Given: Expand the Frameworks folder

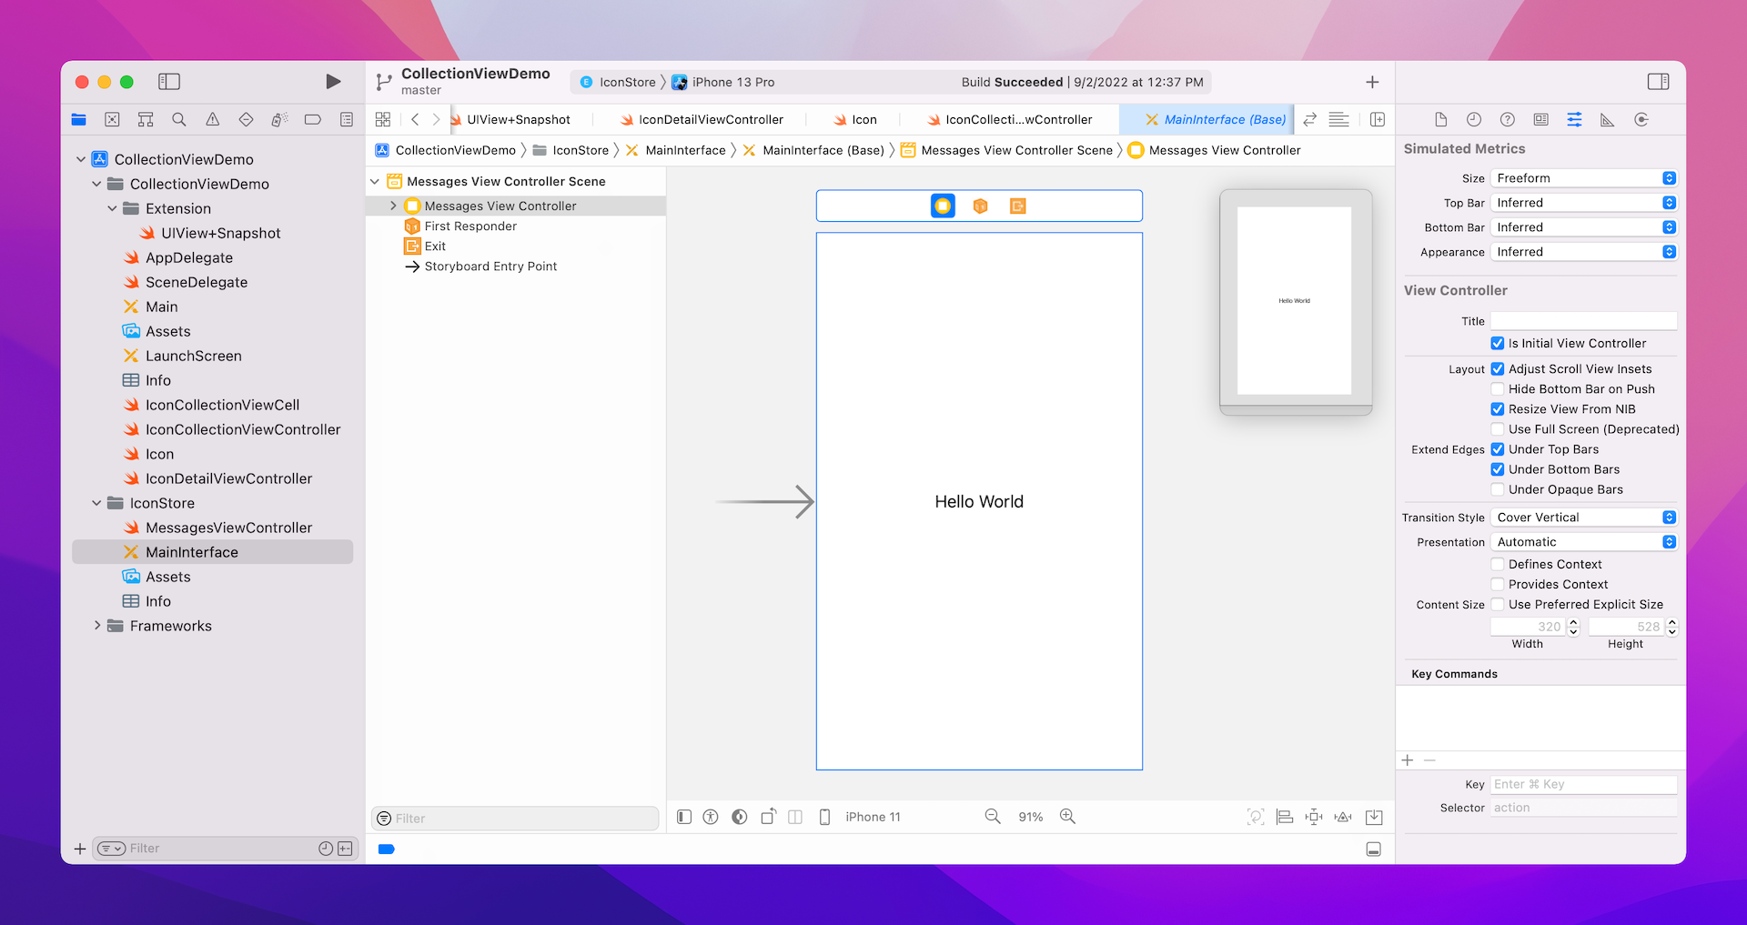Looking at the screenshot, I should click(x=97, y=626).
